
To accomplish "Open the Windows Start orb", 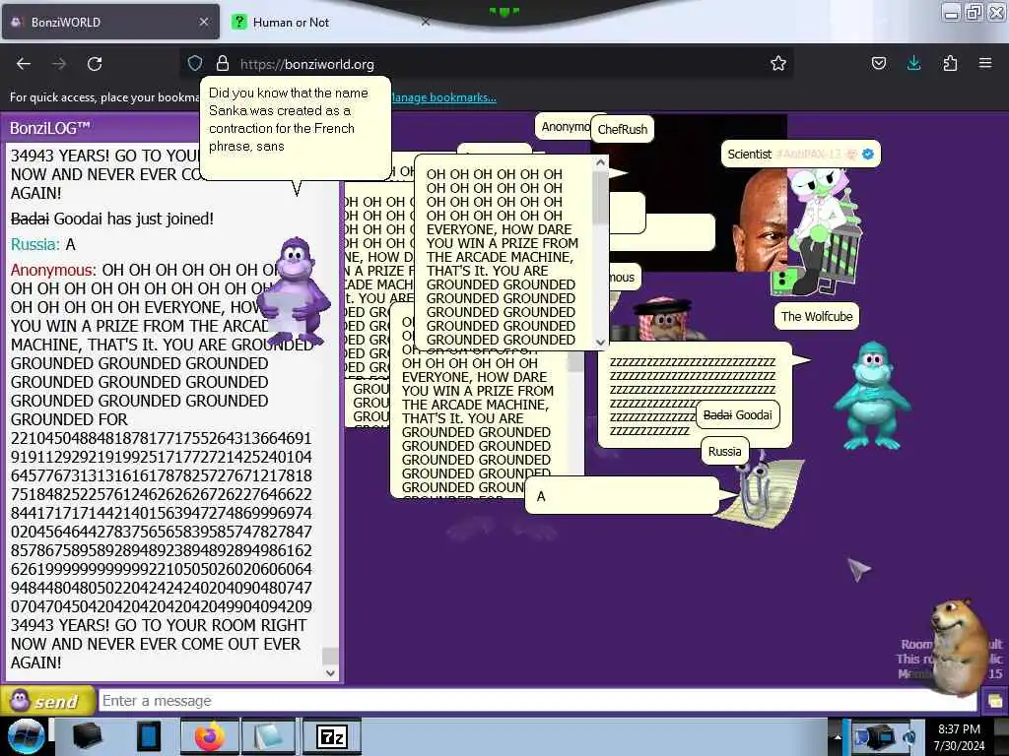I will pyautogui.click(x=26, y=736).
